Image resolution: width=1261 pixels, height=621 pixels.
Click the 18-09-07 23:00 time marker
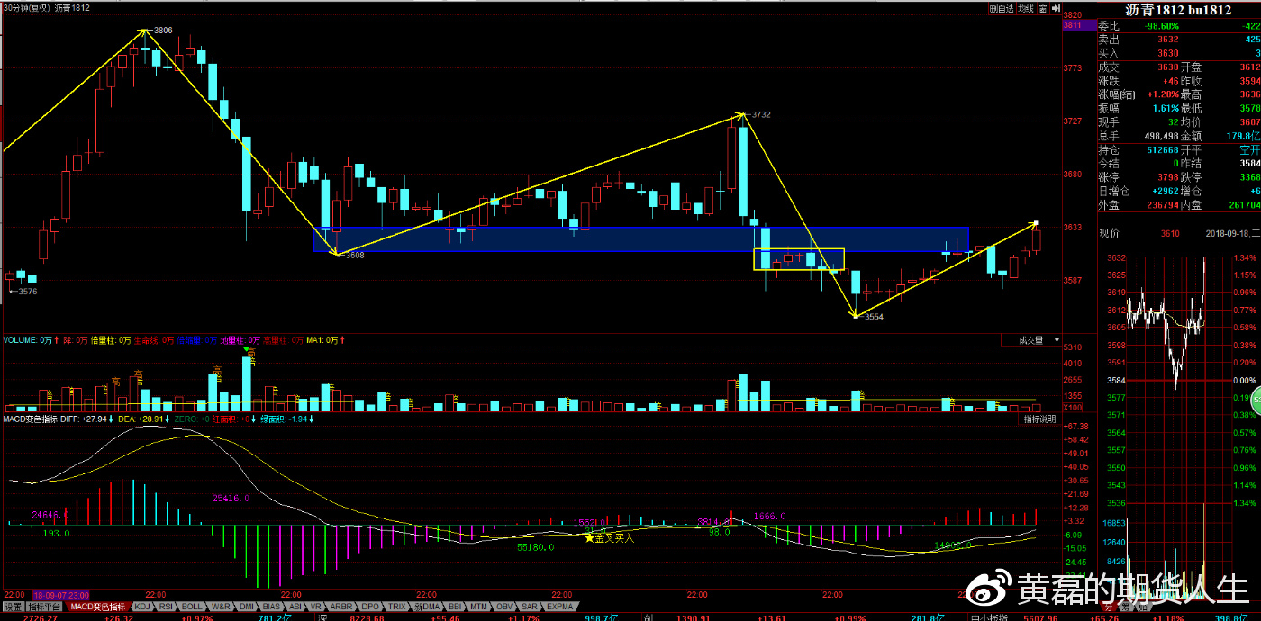point(61,595)
